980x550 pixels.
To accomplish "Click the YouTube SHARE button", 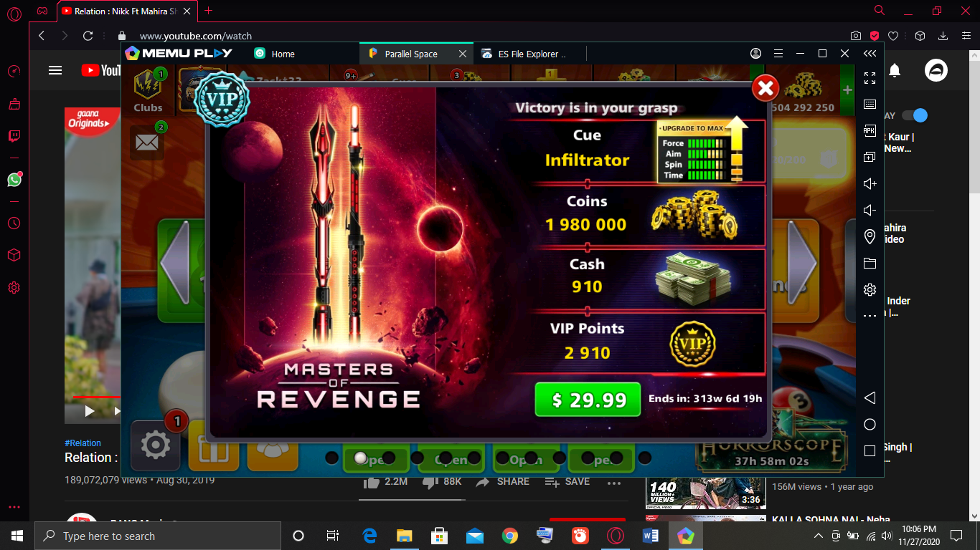I will tap(503, 482).
